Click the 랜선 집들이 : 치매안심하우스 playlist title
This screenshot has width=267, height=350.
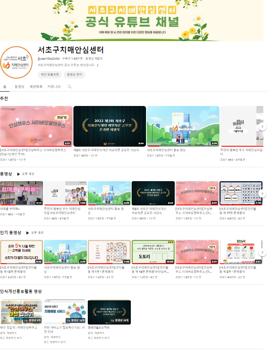[19, 327]
